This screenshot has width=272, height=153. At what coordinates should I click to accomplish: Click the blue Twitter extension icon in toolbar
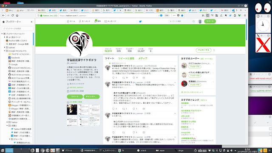(x=230, y=15)
